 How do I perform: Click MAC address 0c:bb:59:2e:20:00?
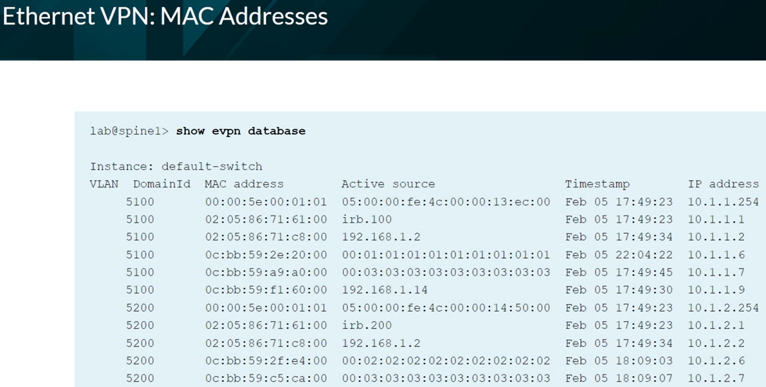click(266, 255)
